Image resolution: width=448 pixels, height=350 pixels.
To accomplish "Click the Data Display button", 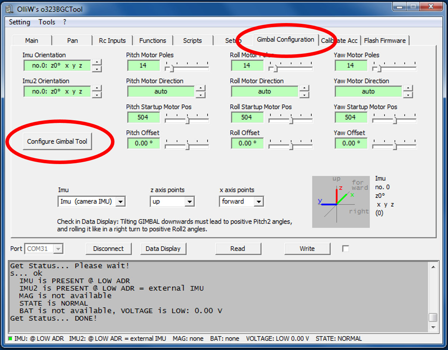I will (x=163, y=249).
